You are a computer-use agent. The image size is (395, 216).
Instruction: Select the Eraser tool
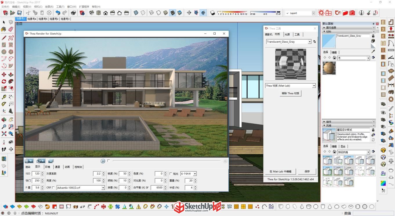click(11, 29)
